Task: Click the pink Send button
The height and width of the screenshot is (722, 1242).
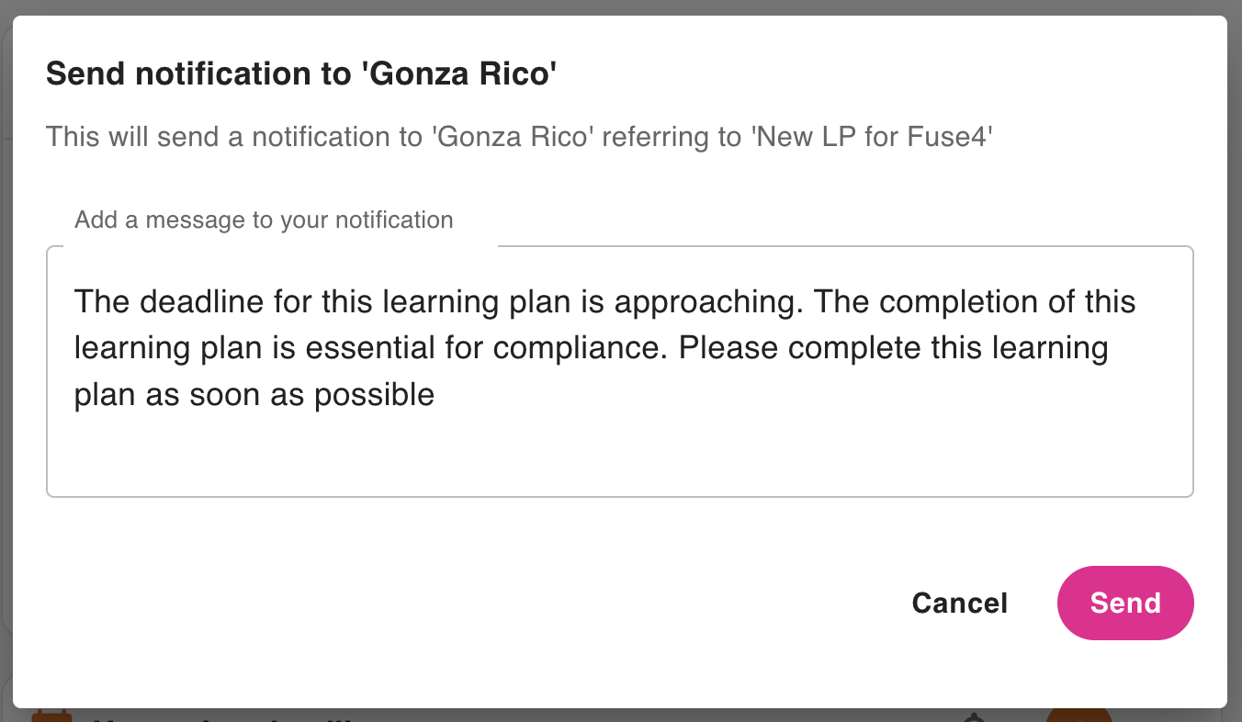Action: [x=1125, y=603]
